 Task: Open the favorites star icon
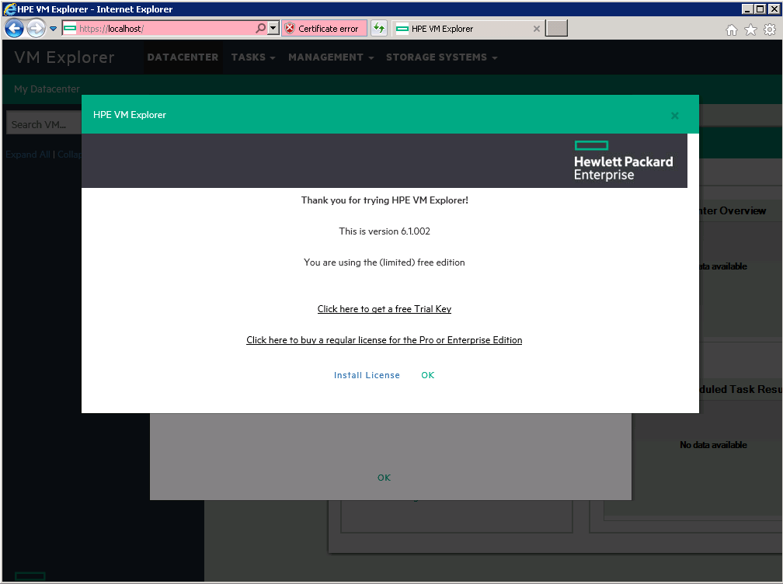[750, 30]
